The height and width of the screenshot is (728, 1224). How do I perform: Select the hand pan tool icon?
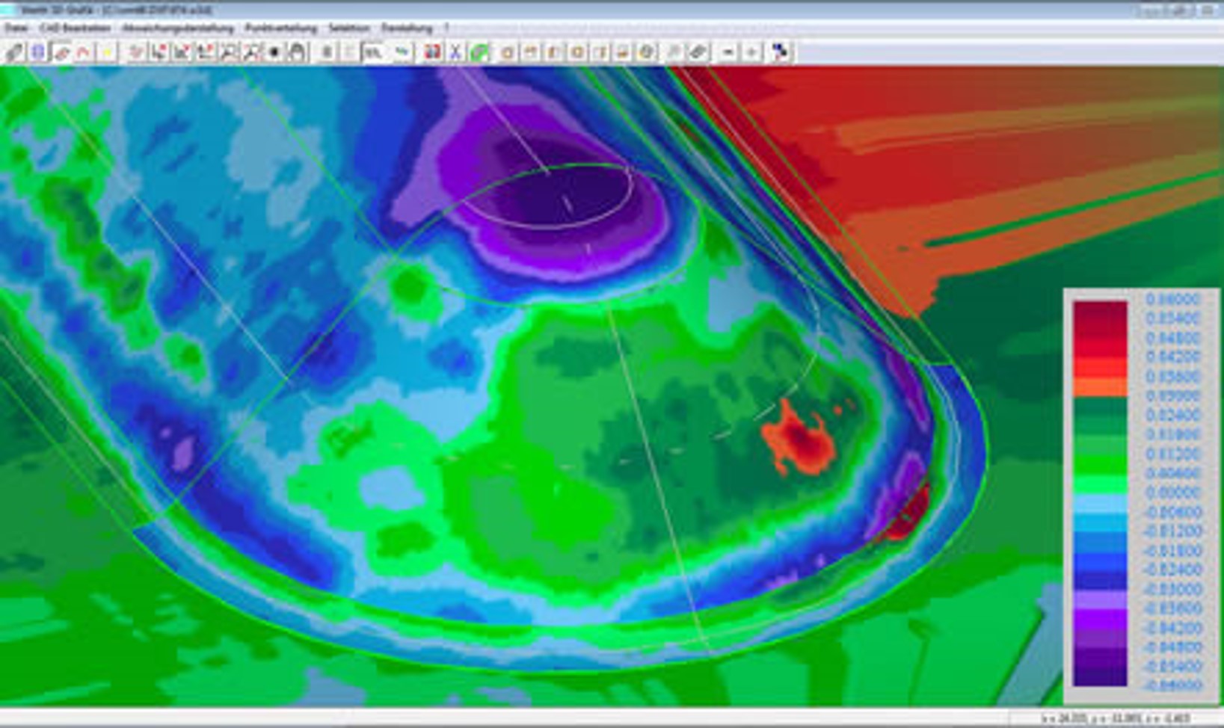pos(298,52)
